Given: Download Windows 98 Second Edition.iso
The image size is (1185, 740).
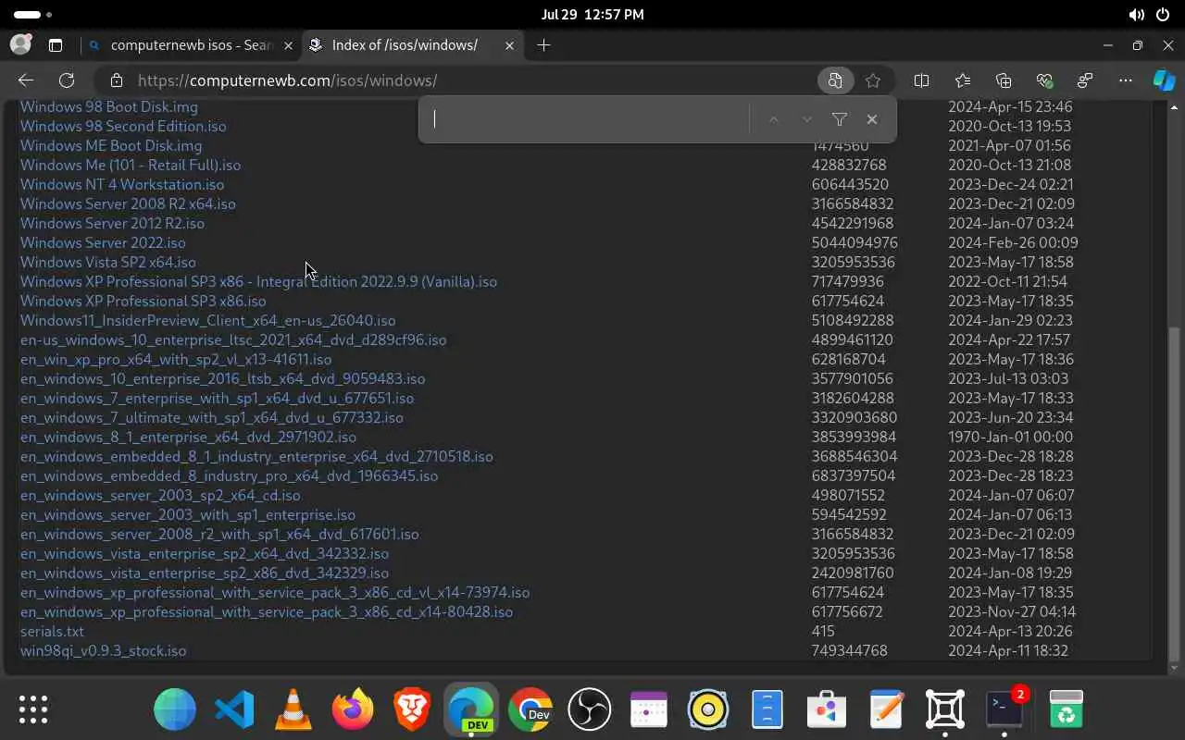Looking at the screenshot, I should (x=123, y=126).
